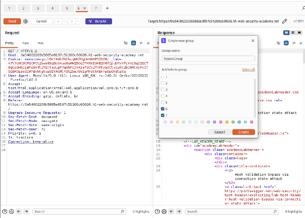Open the Hex request view tab
This screenshot has height=218, width=305.
pyautogui.click(x=40, y=43)
